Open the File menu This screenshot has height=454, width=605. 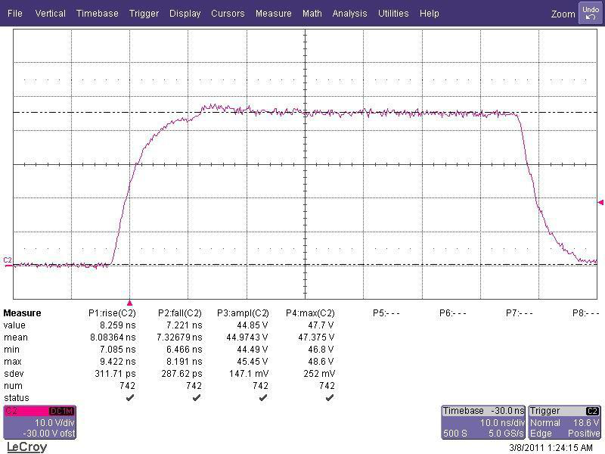(x=14, y=14)
